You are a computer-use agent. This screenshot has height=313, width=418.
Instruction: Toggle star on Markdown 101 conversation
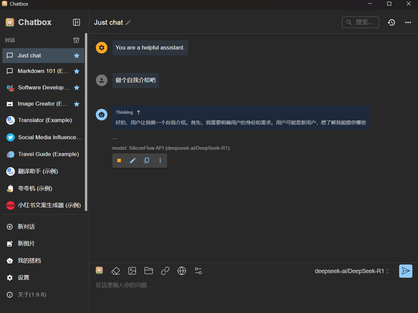pyautogui.click(x=77, y=71)
